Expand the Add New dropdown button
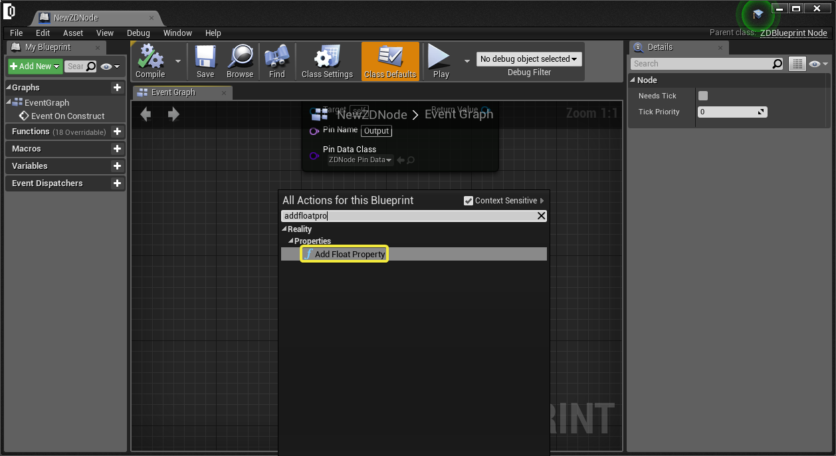Image resolution: width=836 pixels, height=456 pixels. click(x=35, y=66)
